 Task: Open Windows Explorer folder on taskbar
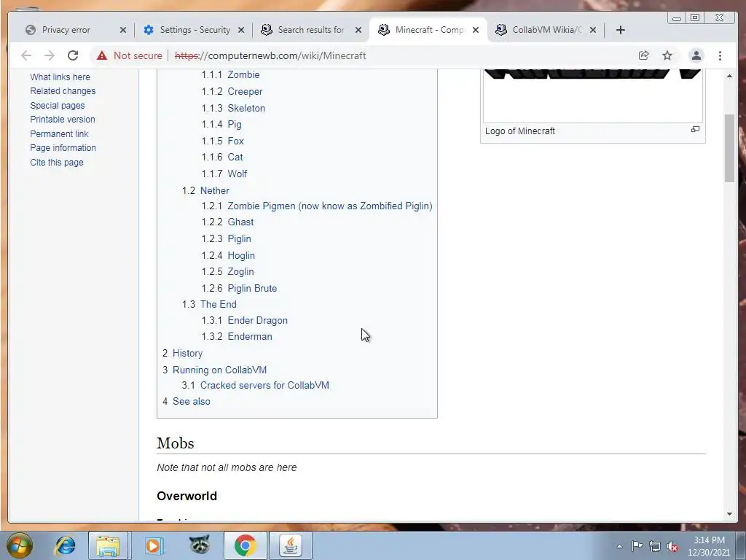coord(108,545)
